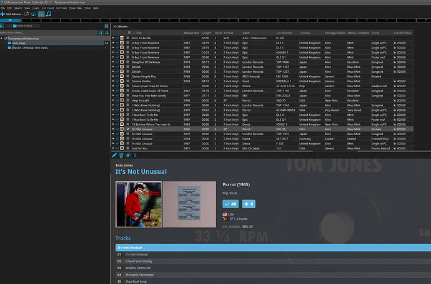The image size is (431, 284).
Task: Tick the checkbox for Just For You
Action: tap(128, 148)
